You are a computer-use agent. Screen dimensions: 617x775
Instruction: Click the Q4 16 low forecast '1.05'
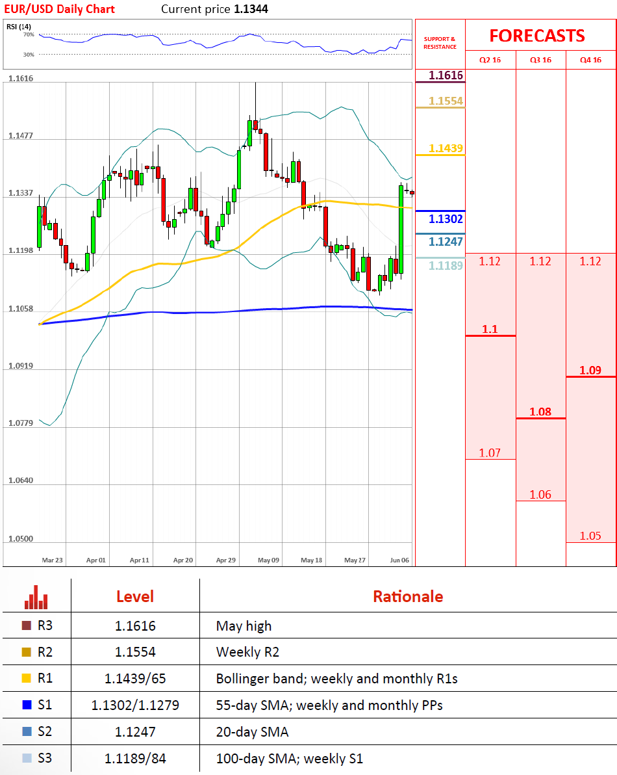click(590, 536)
